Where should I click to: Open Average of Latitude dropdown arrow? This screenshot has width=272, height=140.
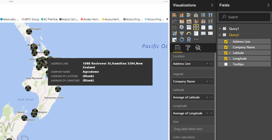coord(207,97)
